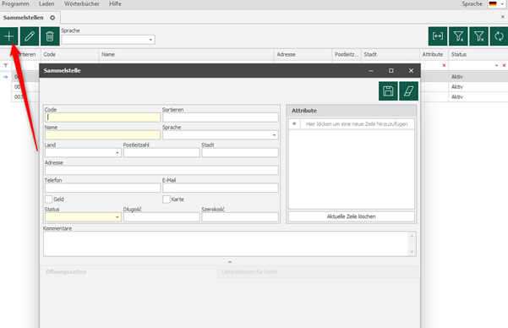Image resolution: width=508 pixels, height=328 pixels.
Task: Click the Telefon input field
Action: pos(103,188)
